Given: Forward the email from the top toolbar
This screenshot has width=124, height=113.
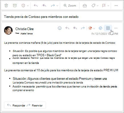Looking at the screenshot, I should (x=53, y=5).
